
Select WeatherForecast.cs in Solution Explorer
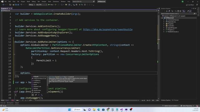click(x=173, y=32)
